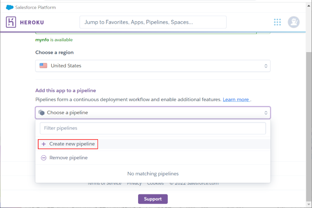Click 'Add this app to a pipeline' heading

pyautogui.click(x=66, y=91)
